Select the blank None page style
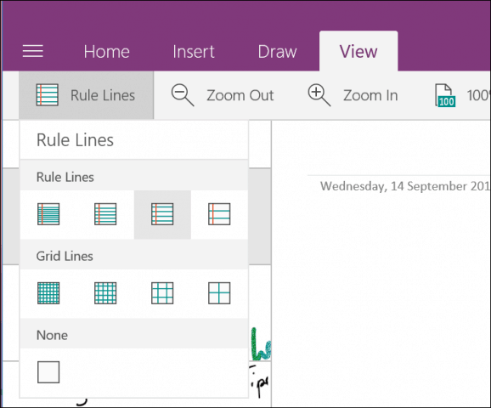The width and height of the screenshot is (491, 408). click(48, 372)
